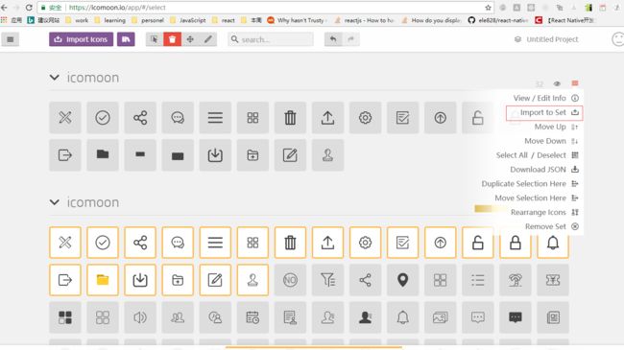Deselect the highlighted circled up-arrow icon in second set
This screenshot has height=350, width=624.
click(x=440, y=243)
